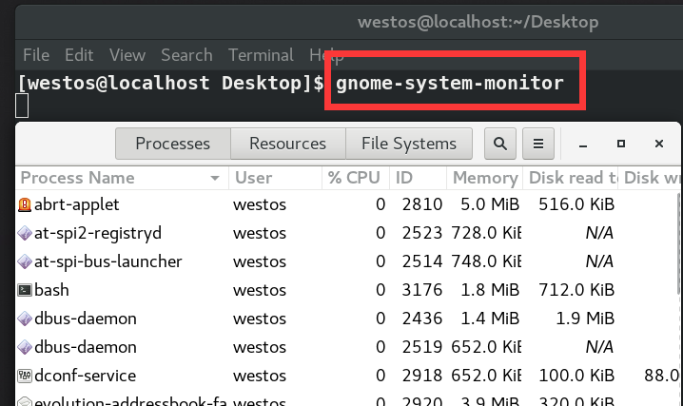This screenshot has width=683, height=406.
Task: Click disk read value 100.0 KiB
Action: pos(576,376)
